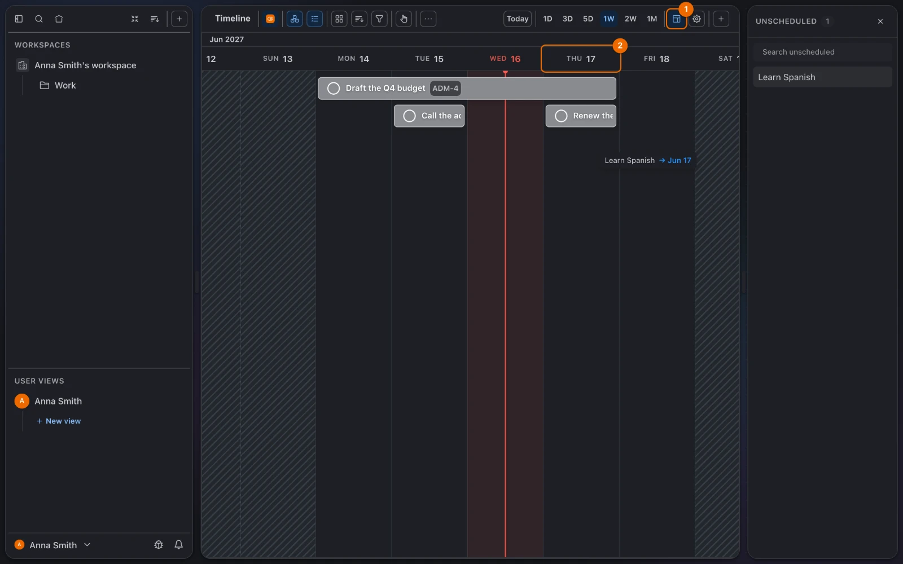Viewport: 903px width, 564px height.
Task: Open the grid layout icon in the Timeline toolbar
Action: tap(339, 19)
